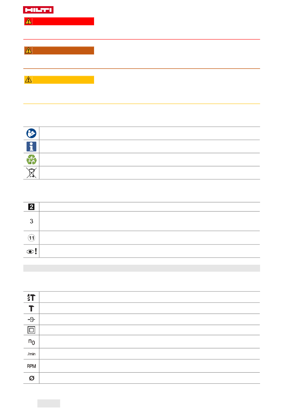Click the warning triangle on the red banner
292x416 pixels.
[x=28, y=21]
